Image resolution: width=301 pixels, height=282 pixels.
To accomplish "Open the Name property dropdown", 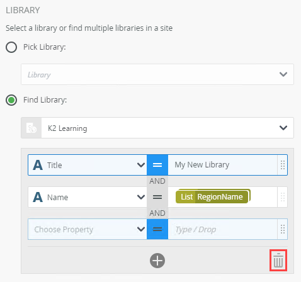I will point(88,197).
